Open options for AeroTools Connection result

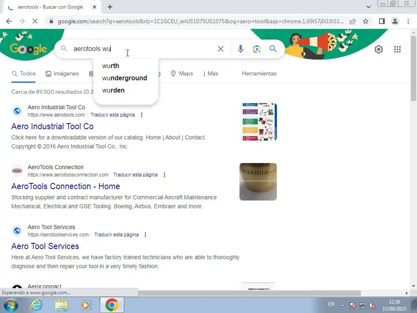click(x=165, y=174)
